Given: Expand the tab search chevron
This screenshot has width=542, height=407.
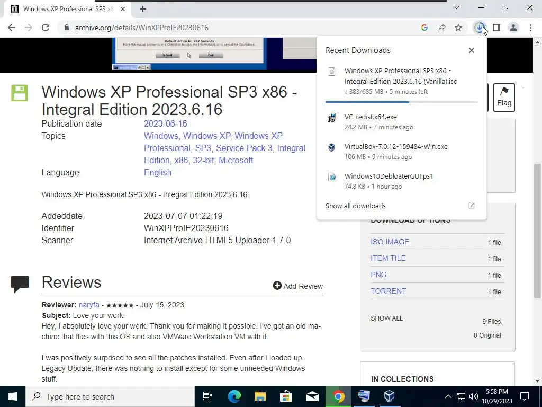Looking at the screenshot, I should point(457,7).
